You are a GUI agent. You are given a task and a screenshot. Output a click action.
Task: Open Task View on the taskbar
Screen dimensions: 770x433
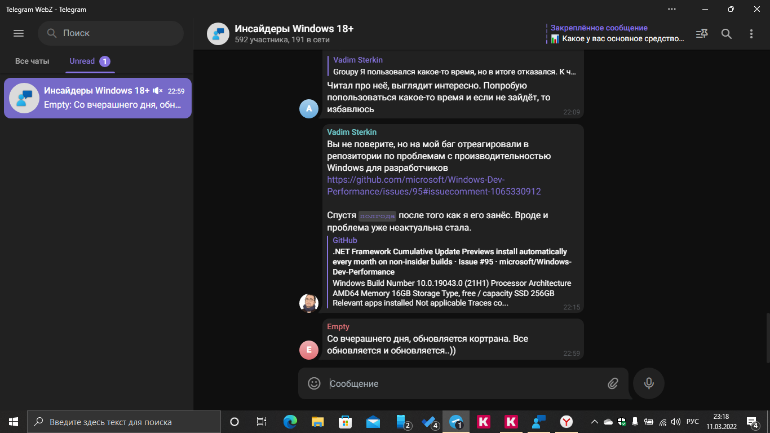pyautogui.click(x=262, y=422)
